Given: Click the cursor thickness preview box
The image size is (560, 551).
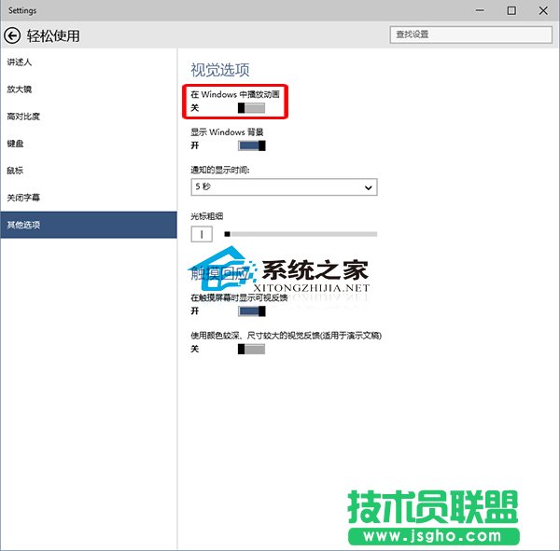Looking at the screenshot, I should point(202,234).
